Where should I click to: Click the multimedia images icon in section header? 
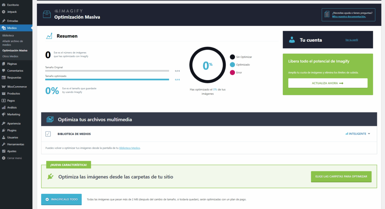(50, 120)
